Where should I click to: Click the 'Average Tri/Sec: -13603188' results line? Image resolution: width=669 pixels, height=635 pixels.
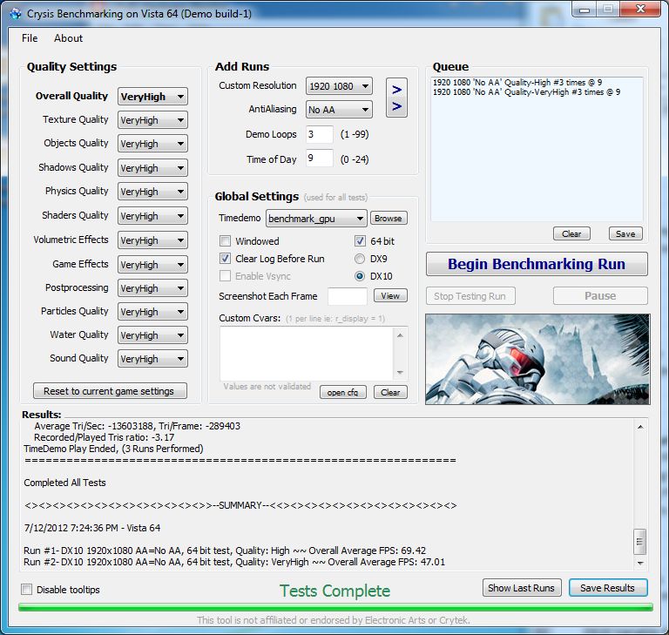point(138,426)
